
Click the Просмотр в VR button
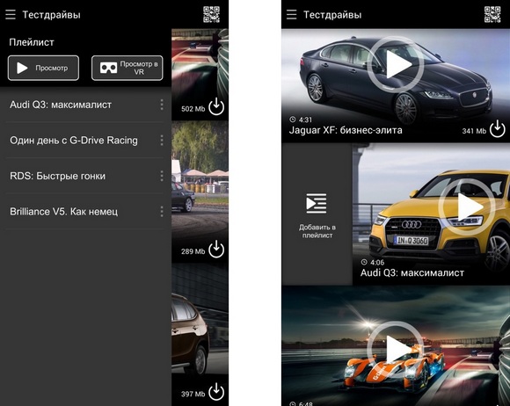(x=127, y=68)
